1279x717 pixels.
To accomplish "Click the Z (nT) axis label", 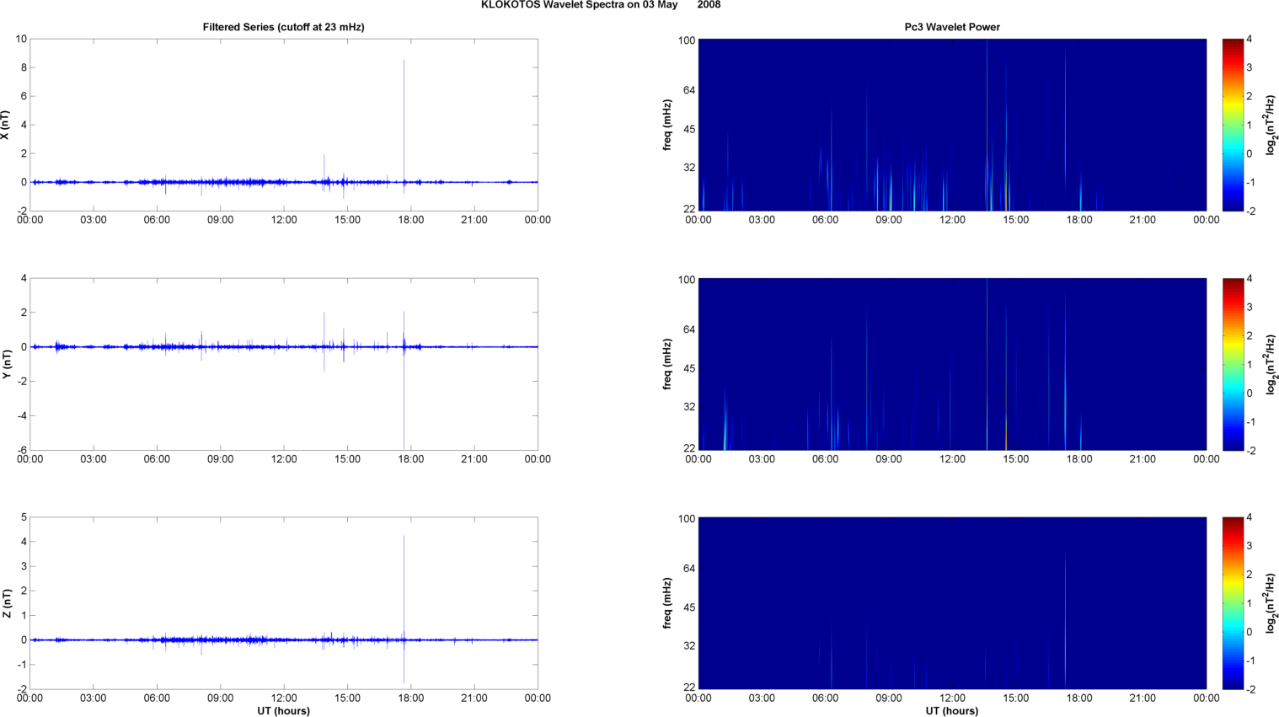I will (x=5, y=603).
